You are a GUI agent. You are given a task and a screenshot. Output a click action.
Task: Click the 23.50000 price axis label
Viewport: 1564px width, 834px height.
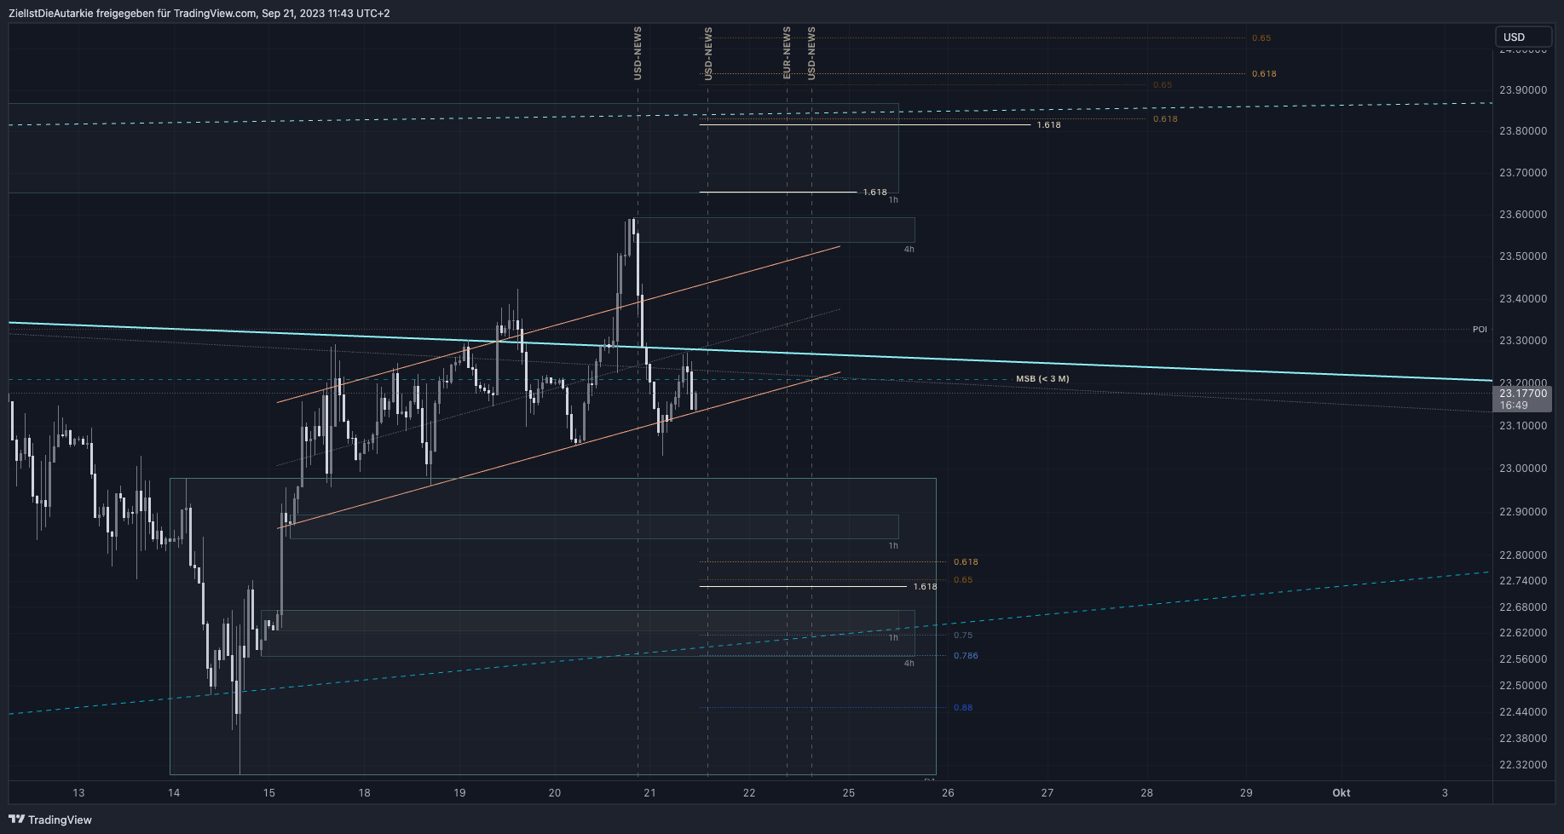tap(1523, 256)
